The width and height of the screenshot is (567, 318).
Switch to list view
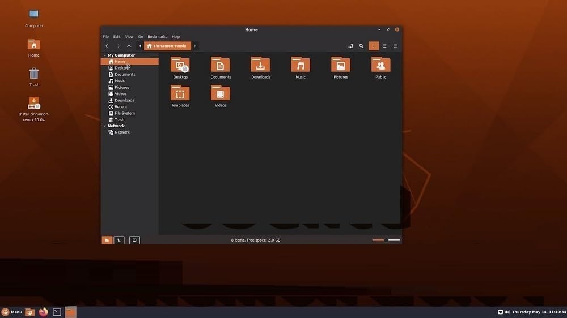[x=385, y=46]
